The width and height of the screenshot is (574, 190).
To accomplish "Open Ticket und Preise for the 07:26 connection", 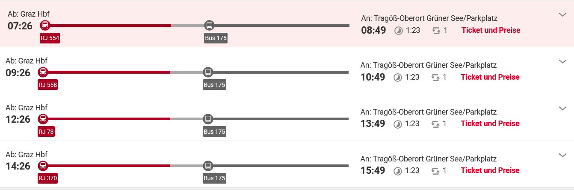I will click(x=491, y=30).
